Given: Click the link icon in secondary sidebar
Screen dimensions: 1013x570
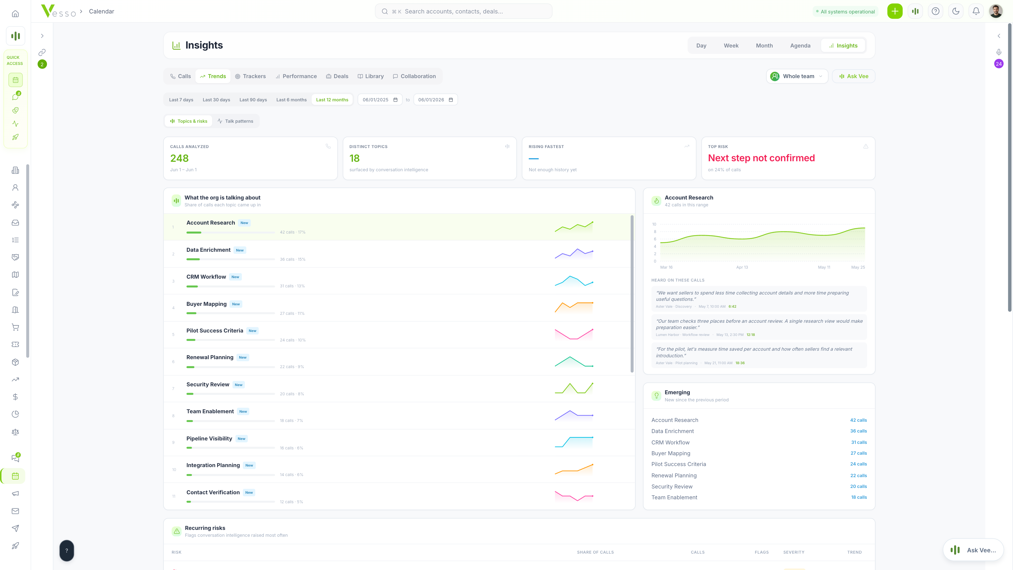Looking at the screenshot, I should [42, 52].
